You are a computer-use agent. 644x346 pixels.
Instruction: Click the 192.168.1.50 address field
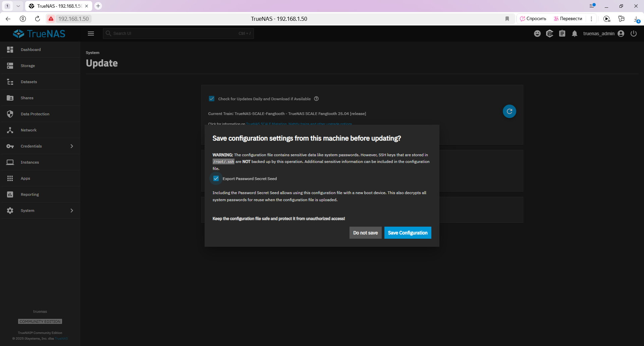(x=73, y=19)
